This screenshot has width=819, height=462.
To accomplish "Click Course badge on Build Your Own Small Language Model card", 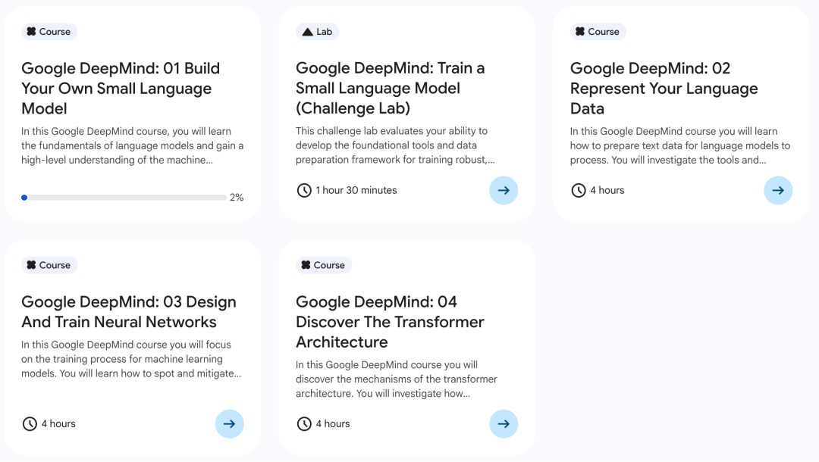I will coord(49,32).
